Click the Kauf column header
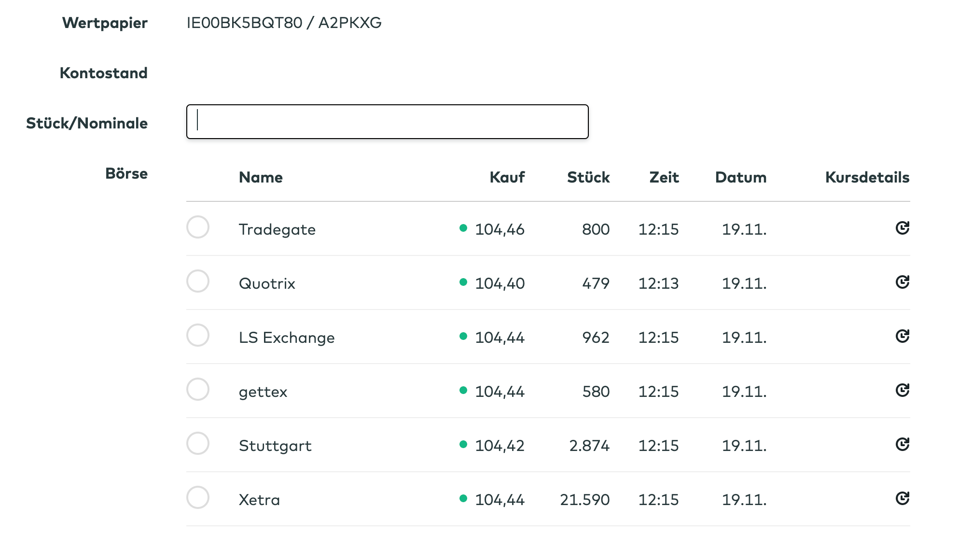This screenshot has width=973, height=535. pos(507,177)
